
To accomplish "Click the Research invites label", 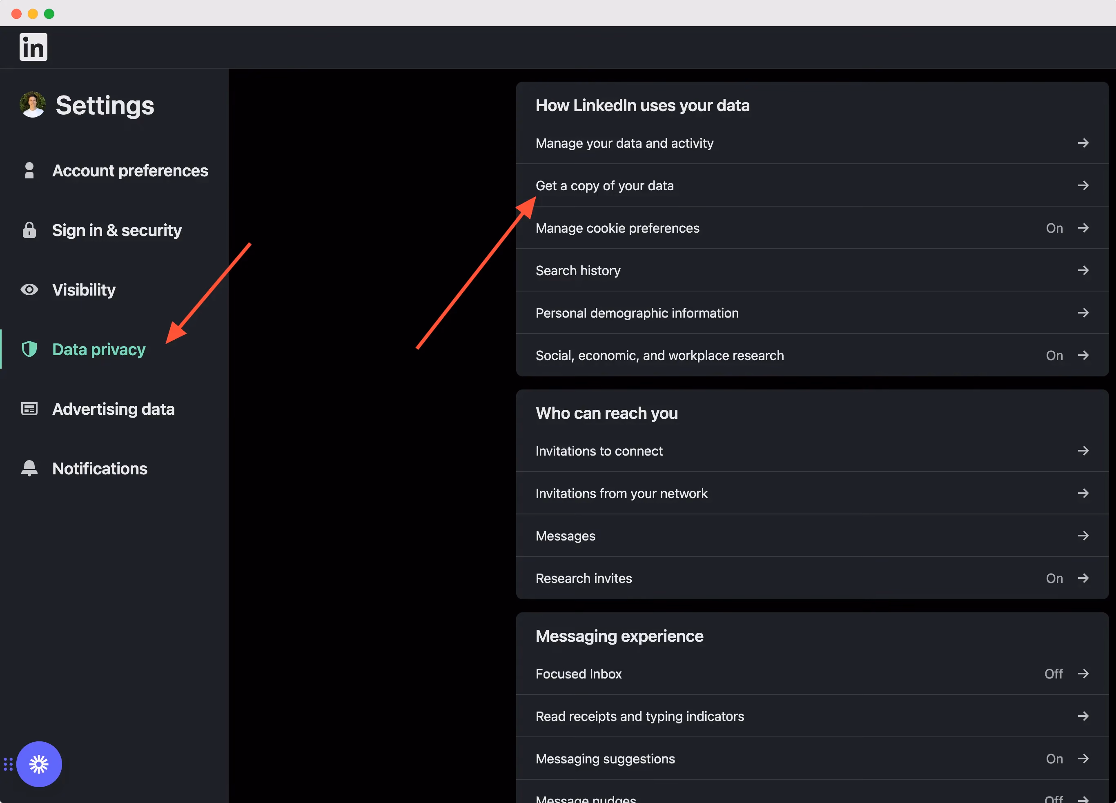I will (584, 578).
